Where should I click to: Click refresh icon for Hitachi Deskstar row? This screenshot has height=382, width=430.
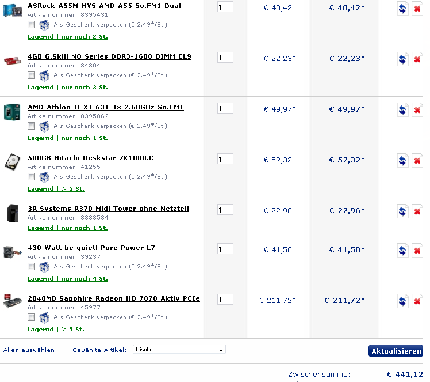click(x=402, y=161)
